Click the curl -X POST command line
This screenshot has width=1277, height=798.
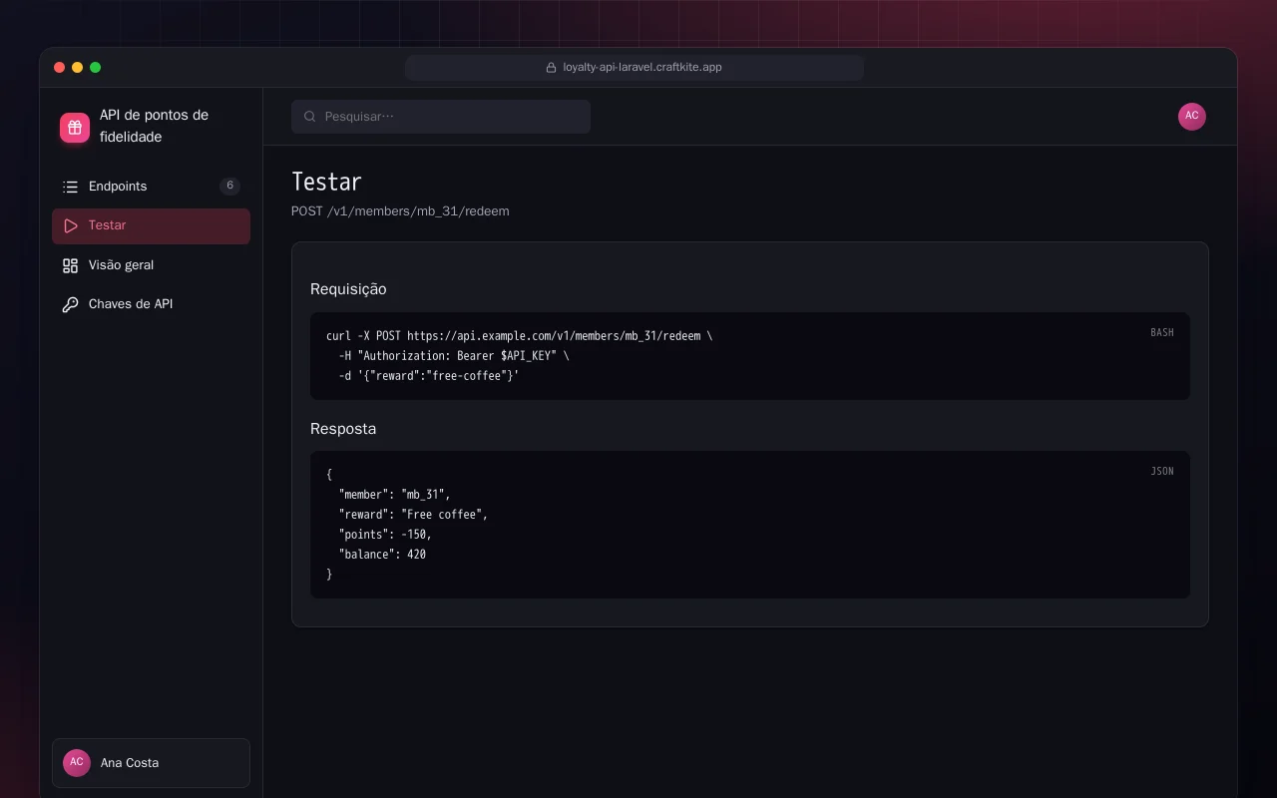520,336
